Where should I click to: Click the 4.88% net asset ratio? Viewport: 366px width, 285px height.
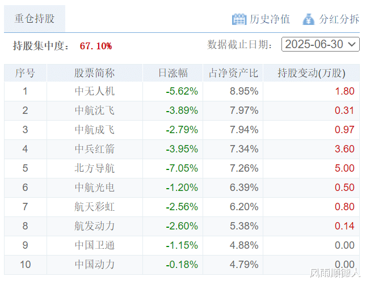click(244, 245)
